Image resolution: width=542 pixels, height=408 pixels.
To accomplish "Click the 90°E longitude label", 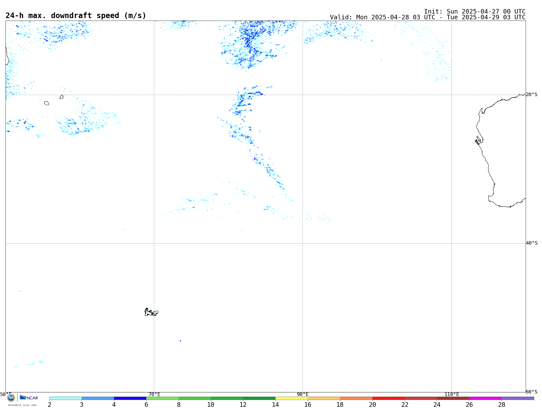I will 303,394.
